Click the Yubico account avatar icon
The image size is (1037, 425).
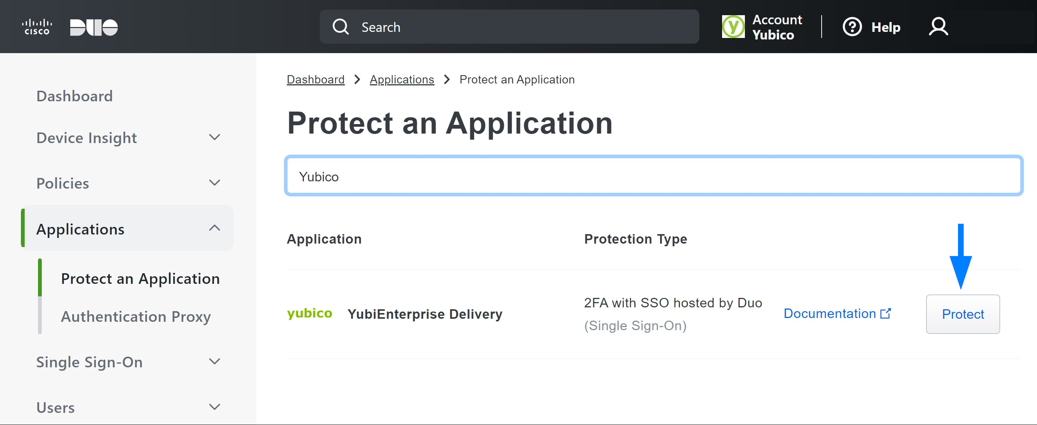(733, 27)
